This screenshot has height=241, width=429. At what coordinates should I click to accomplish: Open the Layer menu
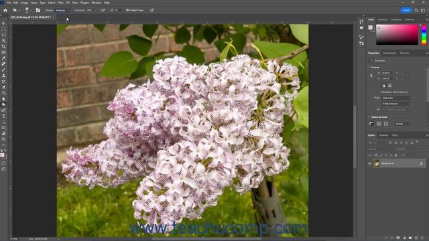[x=34, y=3]
